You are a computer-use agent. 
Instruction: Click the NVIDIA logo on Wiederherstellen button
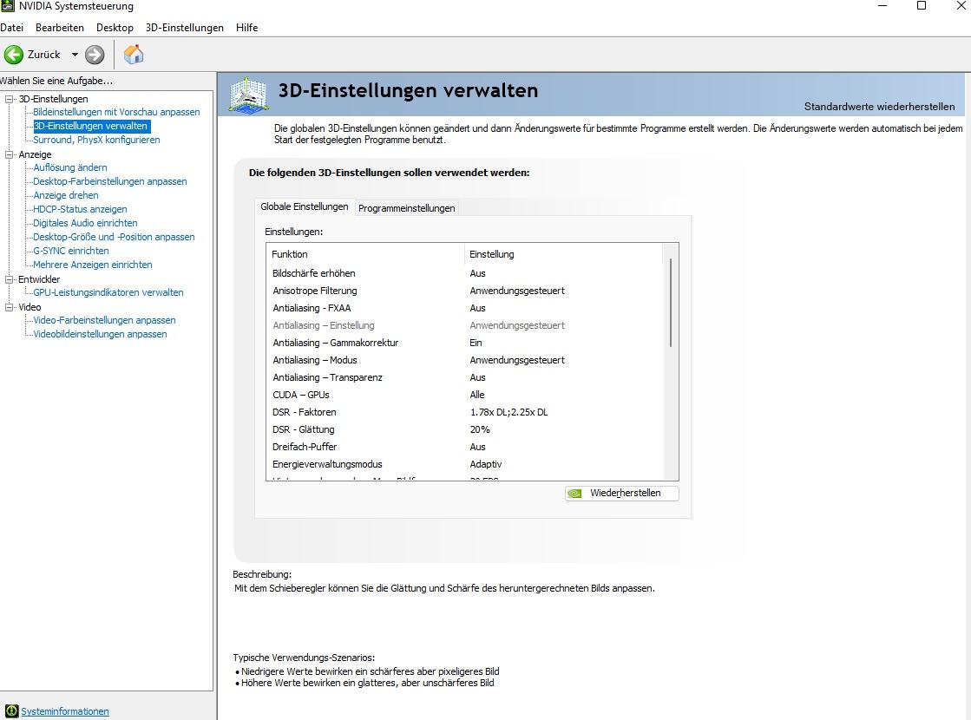[574, 494]
